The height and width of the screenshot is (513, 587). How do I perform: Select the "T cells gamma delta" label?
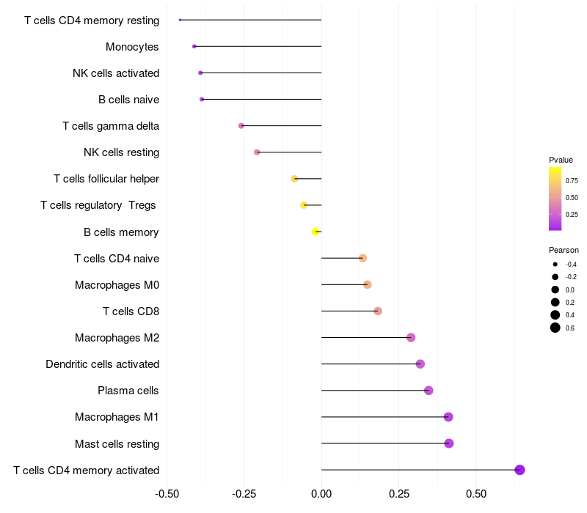tap(111, 126)
